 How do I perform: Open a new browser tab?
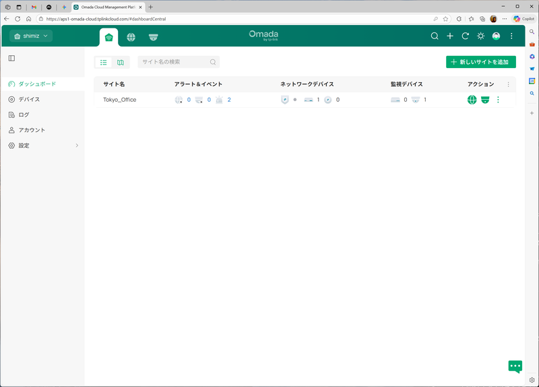click(x=150, y=7)
